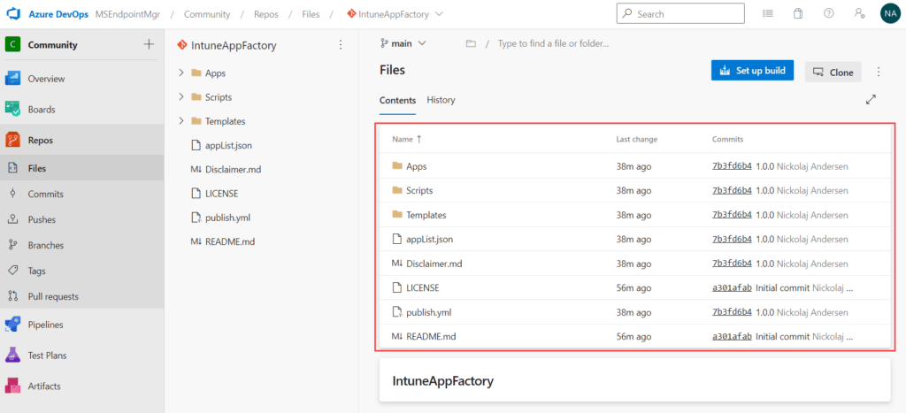906x413 pixels.
Task: Open Apps folder in file list
Action: click(416, 166)
